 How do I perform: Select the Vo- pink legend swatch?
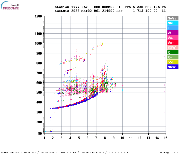pyautogui.click(x=173, y=38)
